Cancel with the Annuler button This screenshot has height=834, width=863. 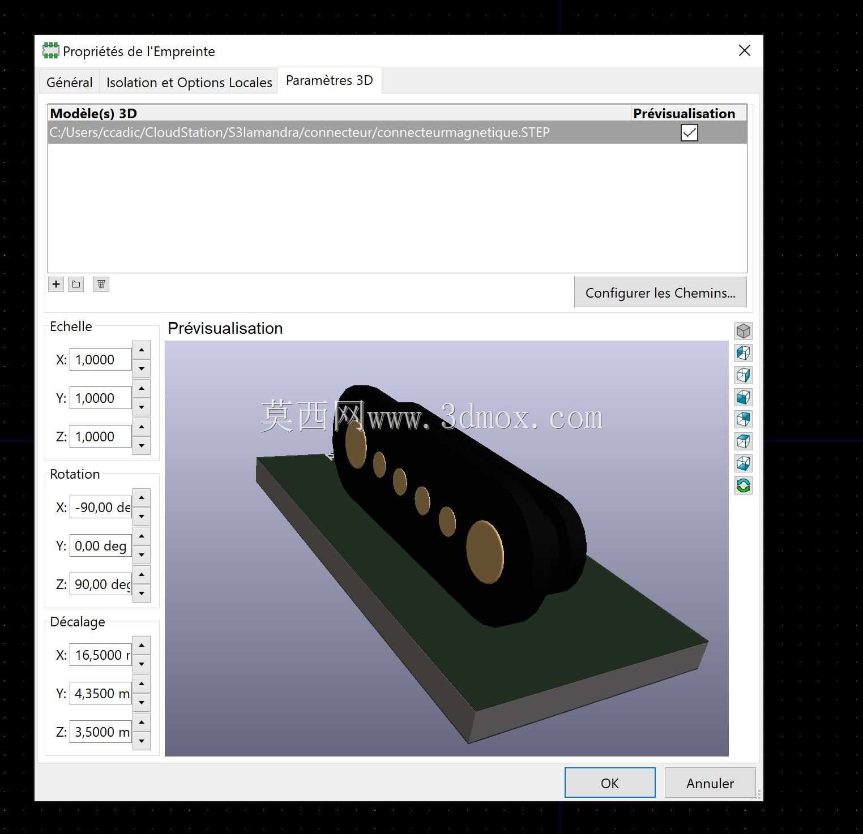tap(710, 783)
